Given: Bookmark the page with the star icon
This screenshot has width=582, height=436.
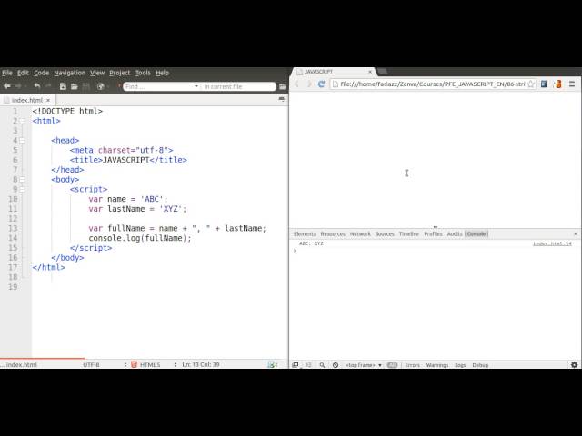Looking at the screenshot, I should pos(531,84).
